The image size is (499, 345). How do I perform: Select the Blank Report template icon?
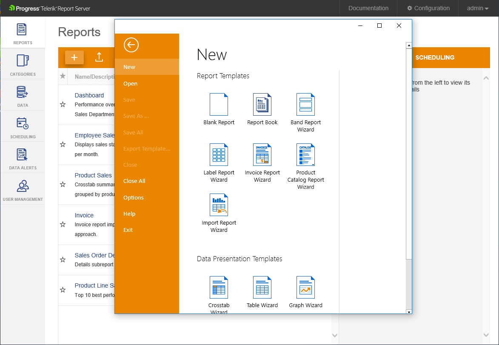click(219, 105)
